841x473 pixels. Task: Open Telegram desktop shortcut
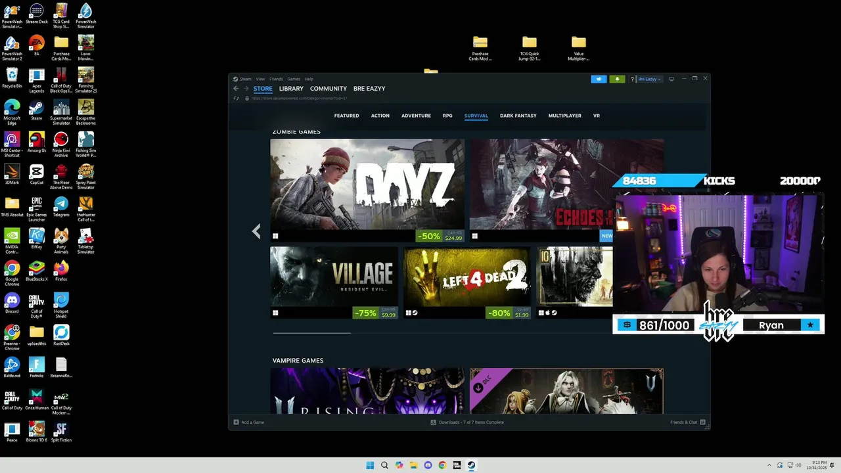coord(61,206)
